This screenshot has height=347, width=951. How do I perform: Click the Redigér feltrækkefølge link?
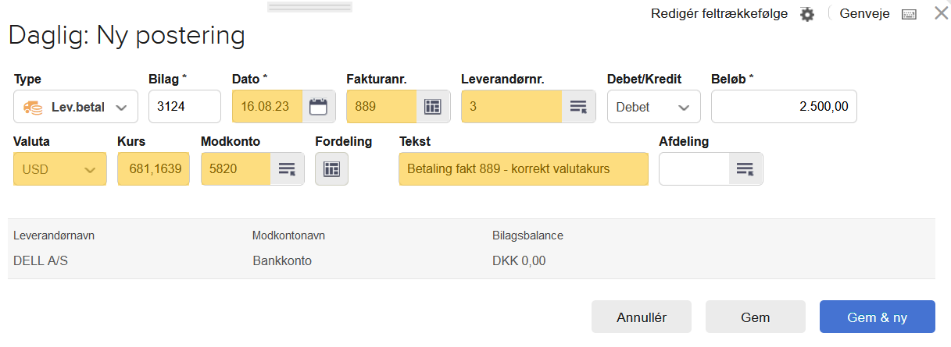719,14
